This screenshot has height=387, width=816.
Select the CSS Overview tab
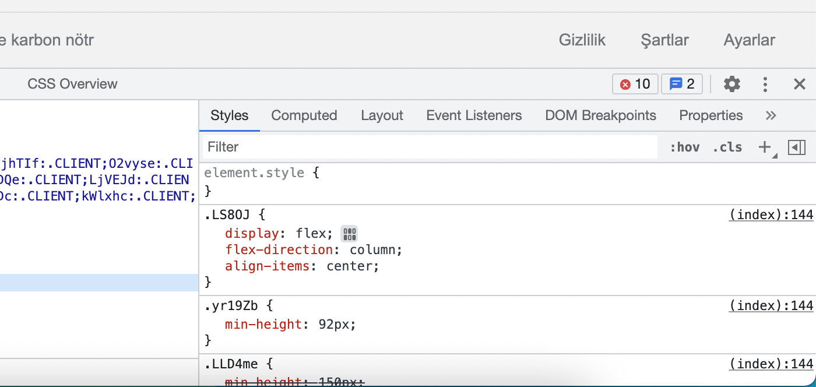pos(72,84)
